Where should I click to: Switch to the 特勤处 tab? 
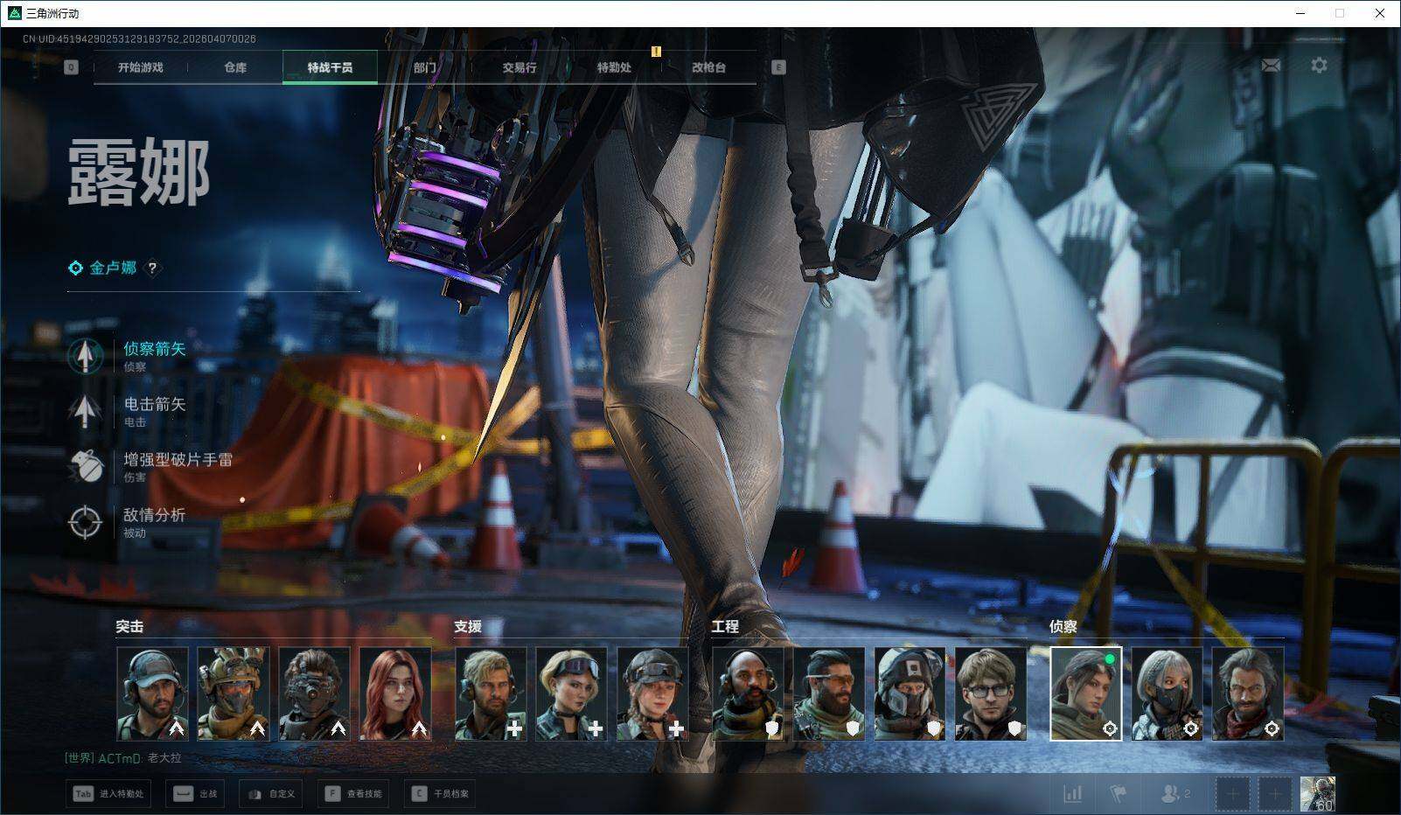pos(614,67)
